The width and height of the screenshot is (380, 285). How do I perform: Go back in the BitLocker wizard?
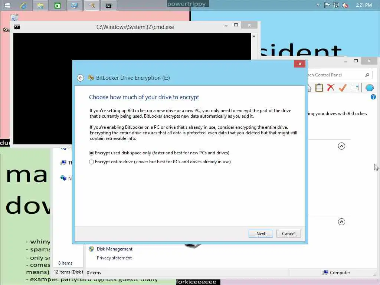coord(81,78)
